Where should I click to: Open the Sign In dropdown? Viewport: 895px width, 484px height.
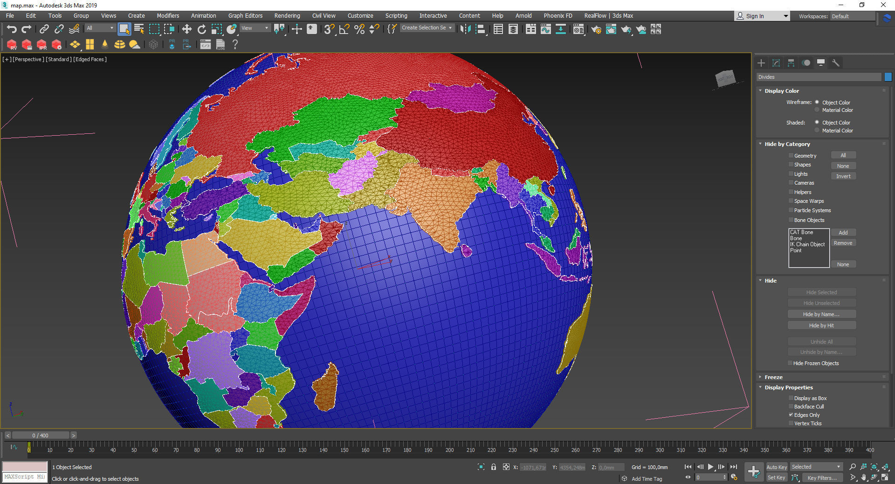762,16
